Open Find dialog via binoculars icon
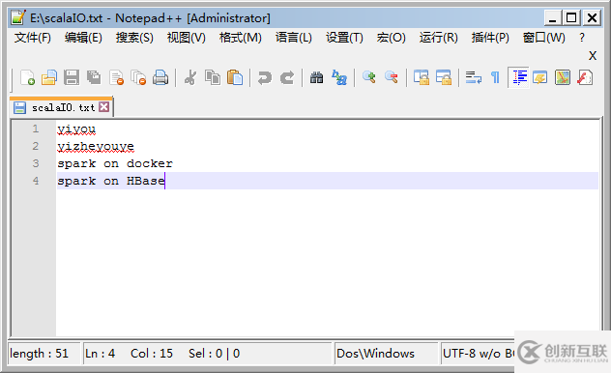 point(316,77)
